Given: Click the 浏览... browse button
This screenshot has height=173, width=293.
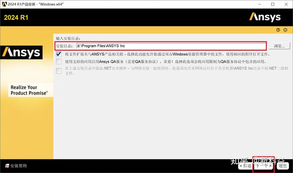Looking at the screenshot, I should 279,46.
